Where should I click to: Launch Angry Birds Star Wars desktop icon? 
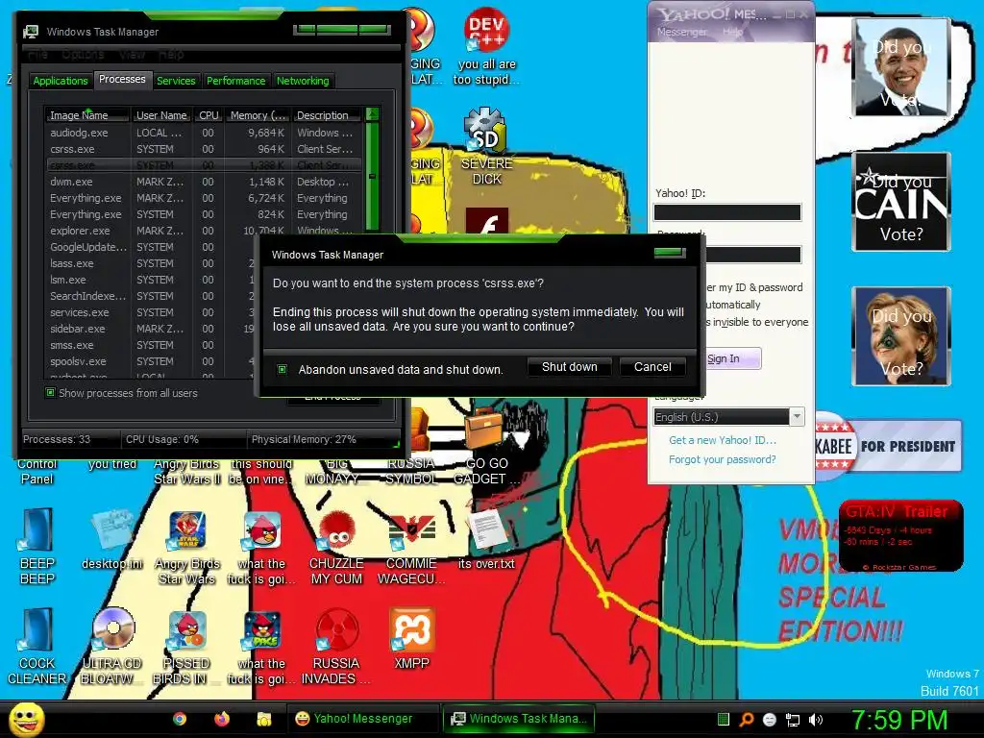pyautogui.click(x=187, y=531)
